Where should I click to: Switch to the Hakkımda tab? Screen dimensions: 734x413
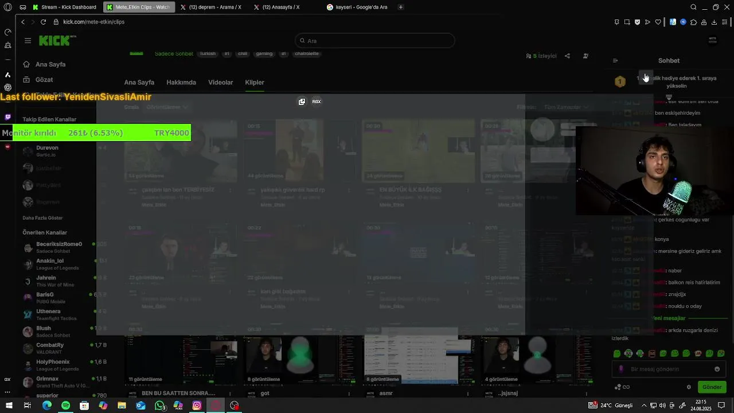pos(181,82)
